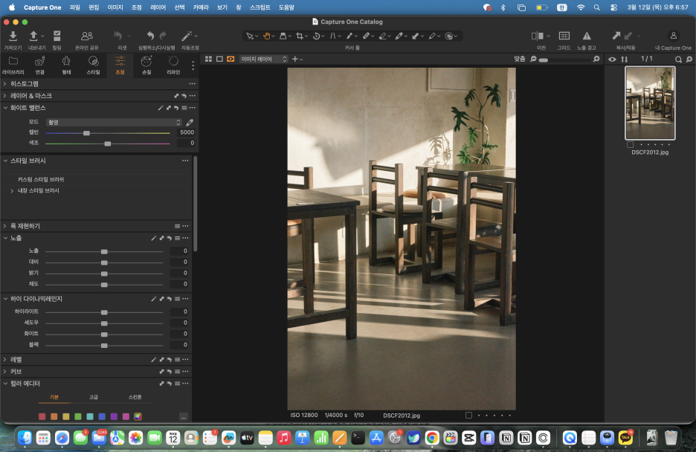696x452 pixels.
Task: Switch color editor to 고급 tab
Action: 93,397
